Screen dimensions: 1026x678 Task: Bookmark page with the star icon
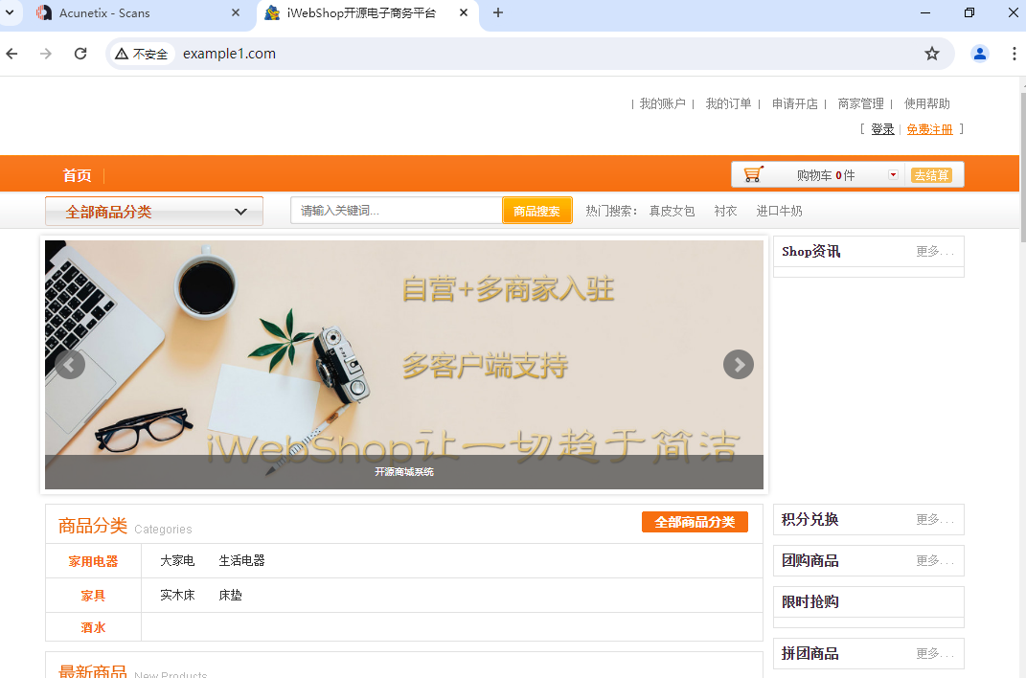point(932,54)
